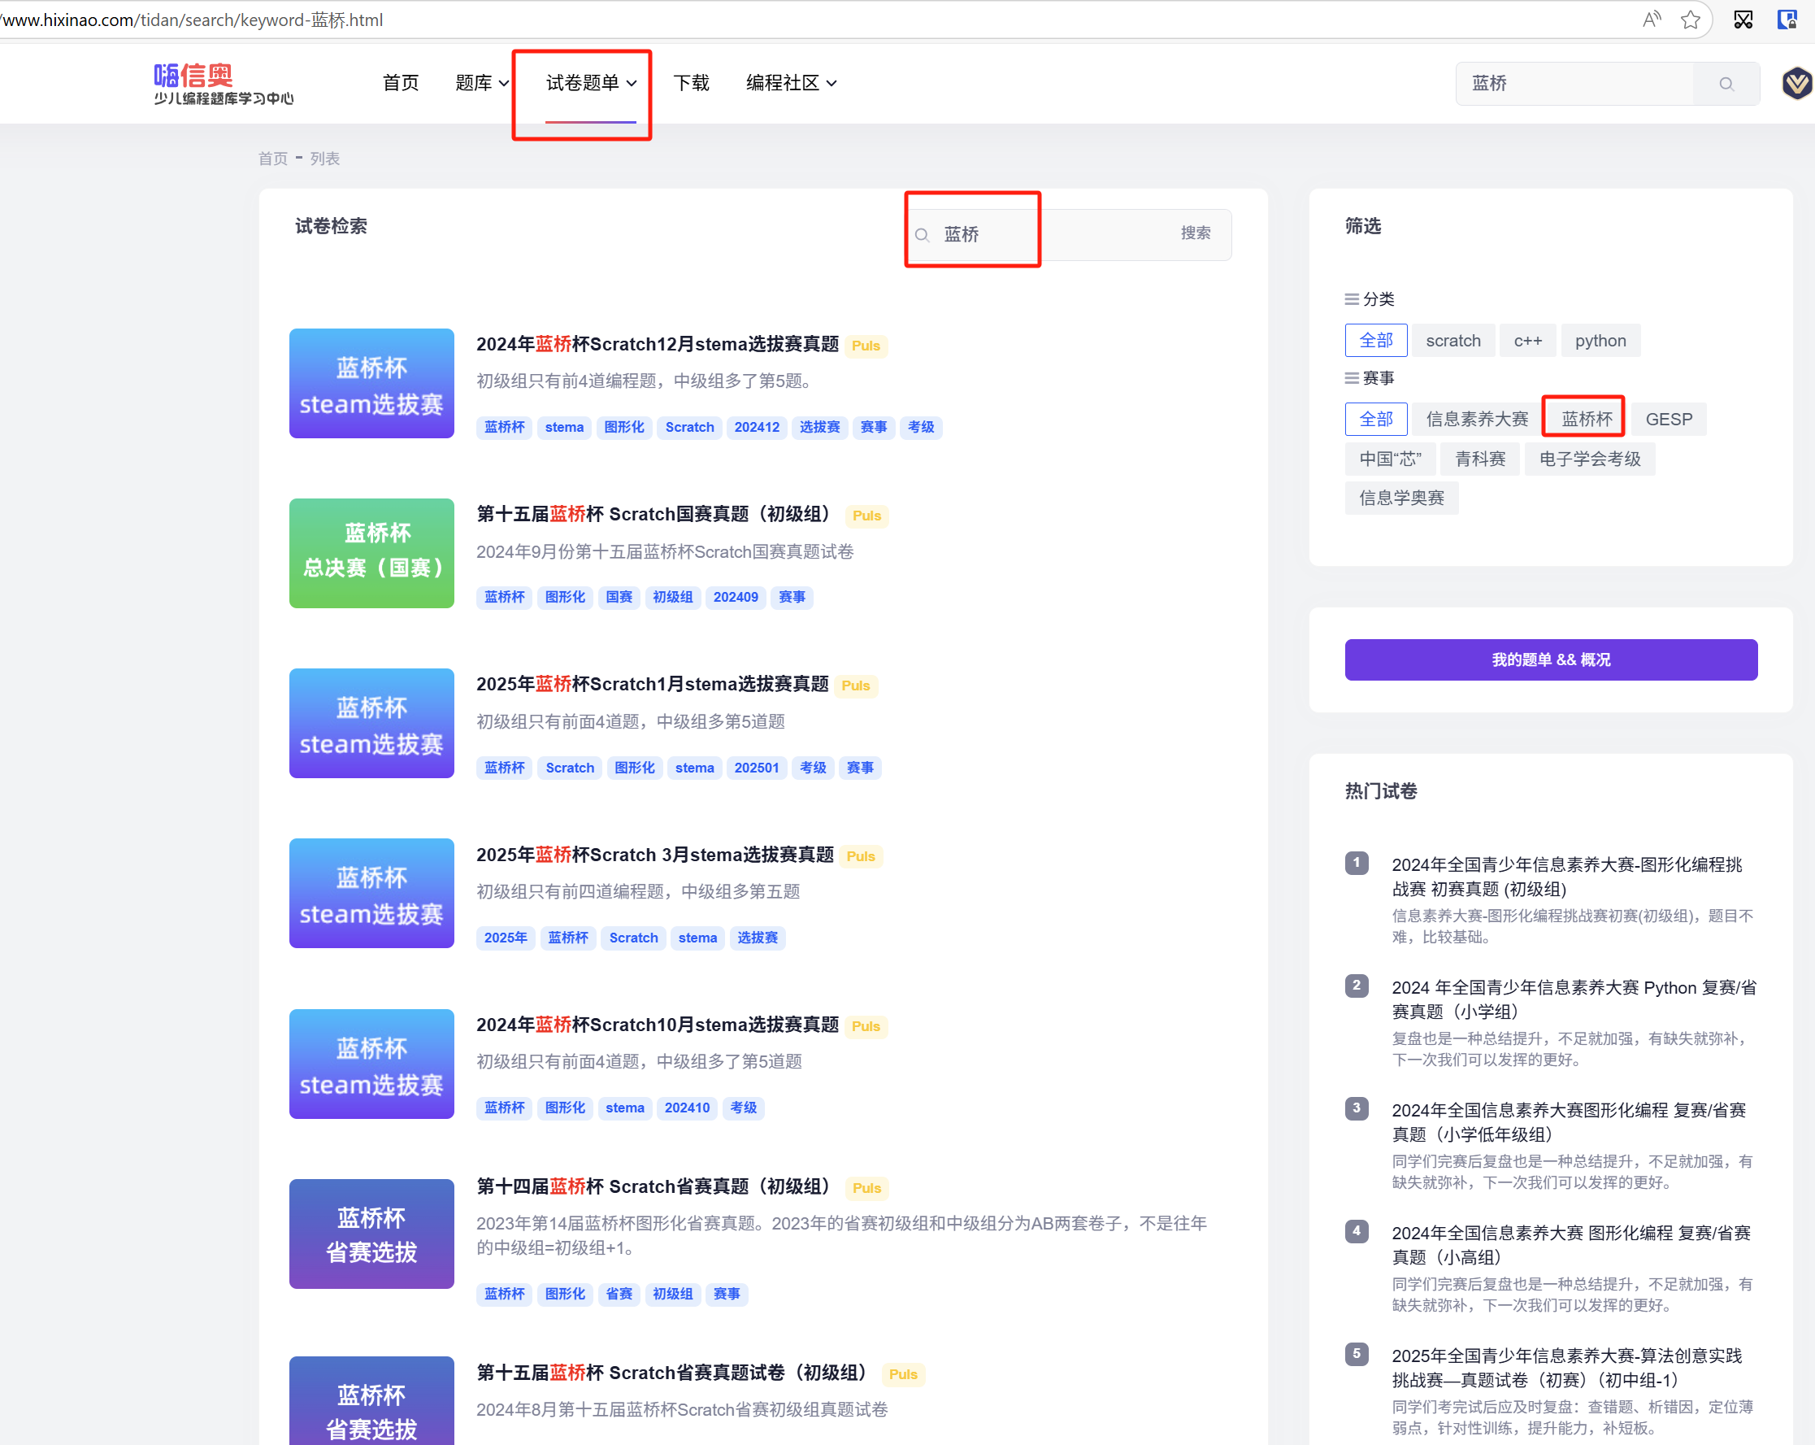The height and width of the screenshot is (1445, 1815).
Task: Open the user avatar badge icon
Action: pos(1796,84)
